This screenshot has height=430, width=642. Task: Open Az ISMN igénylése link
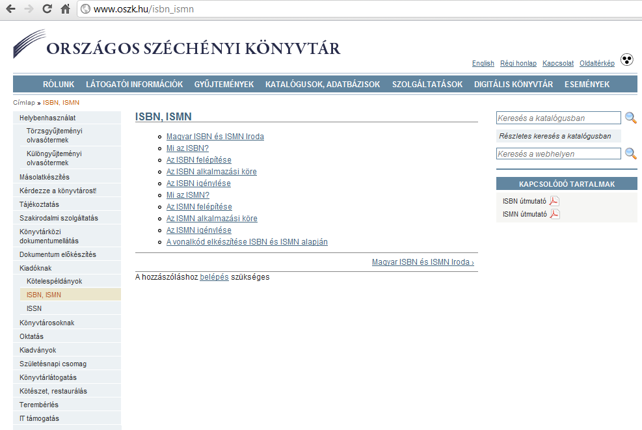pyautogui.click(x=198, y=230)
